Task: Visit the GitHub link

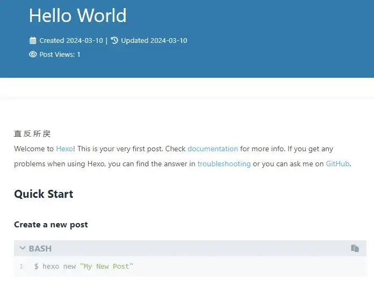Action: coord(337,164)
